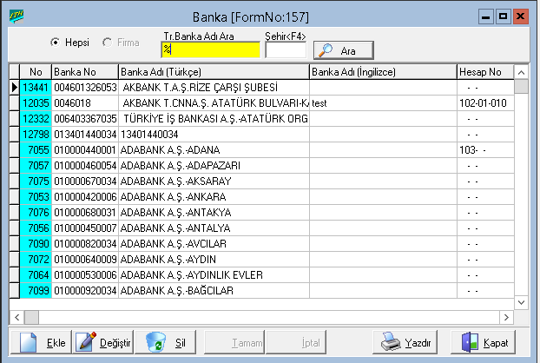
Task: Click the Banka Adı (Türkçe) column header
Action: (214, 72)
